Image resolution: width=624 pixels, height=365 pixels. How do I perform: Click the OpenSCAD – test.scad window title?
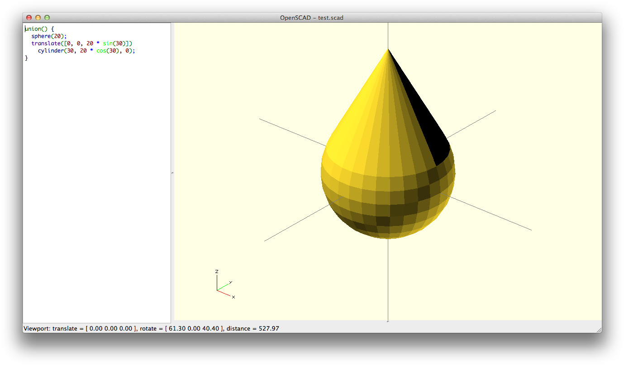(x=312, y=18)
